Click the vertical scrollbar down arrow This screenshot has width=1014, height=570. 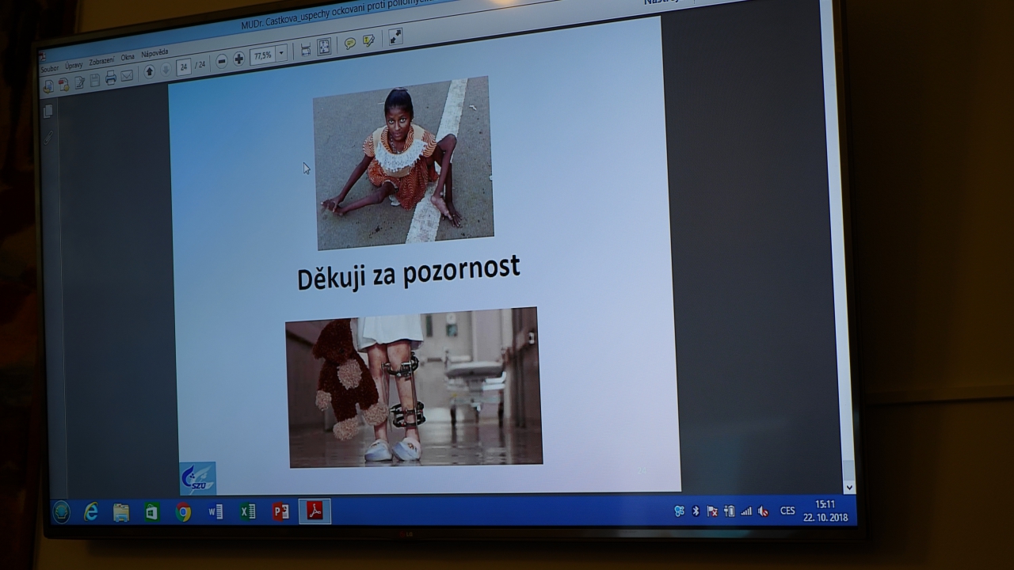849,488
